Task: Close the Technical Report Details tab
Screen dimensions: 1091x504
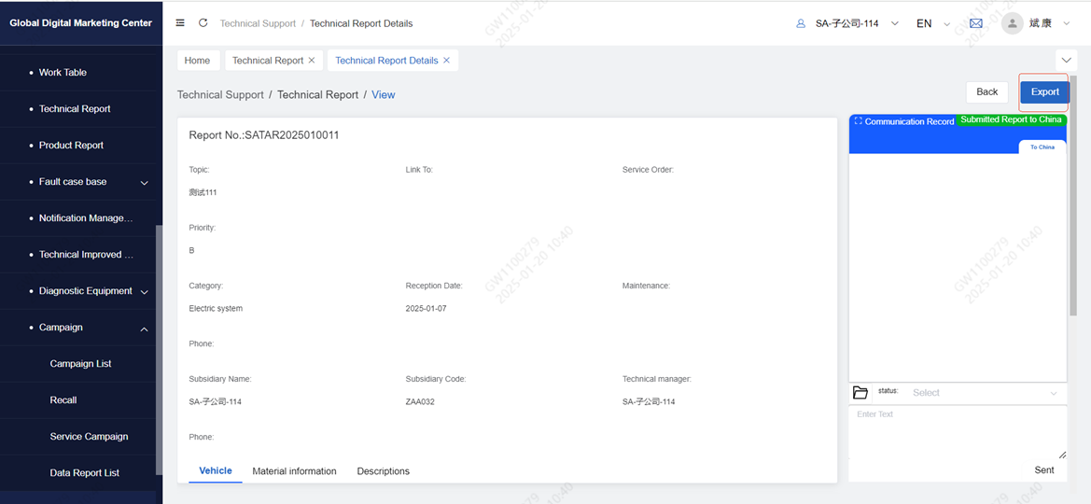Action: click(446, 61)
